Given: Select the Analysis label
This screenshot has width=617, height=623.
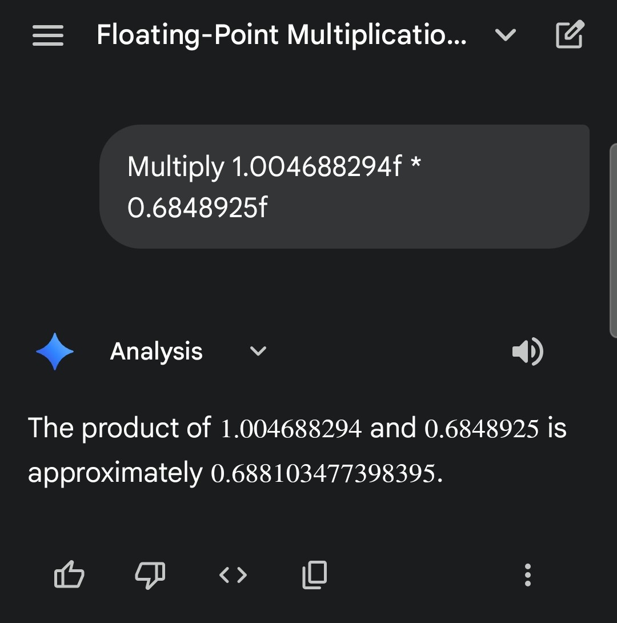Looking at the screenshot, I should (156, 351).
